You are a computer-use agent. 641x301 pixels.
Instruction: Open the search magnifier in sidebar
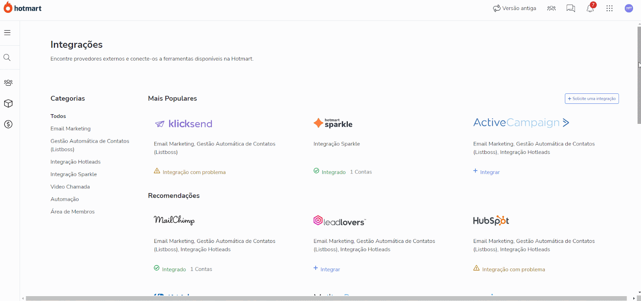click(x=7, y=58)
